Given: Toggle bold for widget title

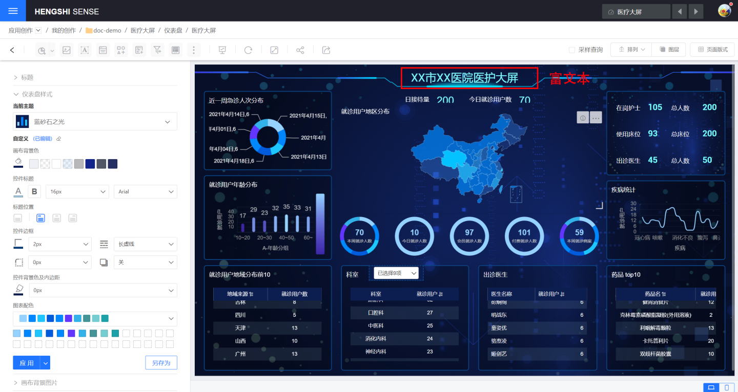Looking at the screenshot, I should 34,192.
